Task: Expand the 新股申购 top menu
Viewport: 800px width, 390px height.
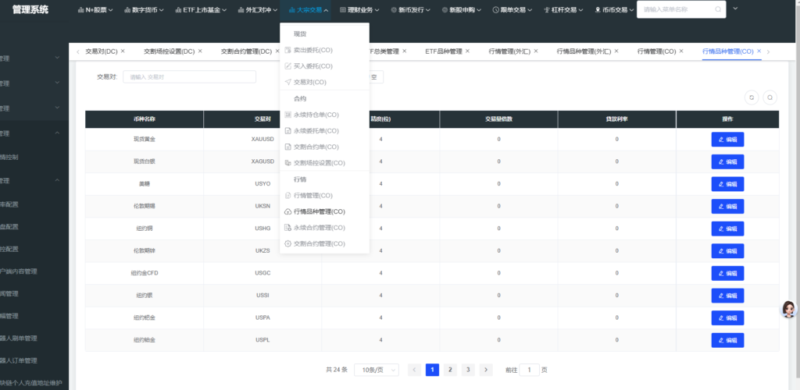Action: coord(462,9)
